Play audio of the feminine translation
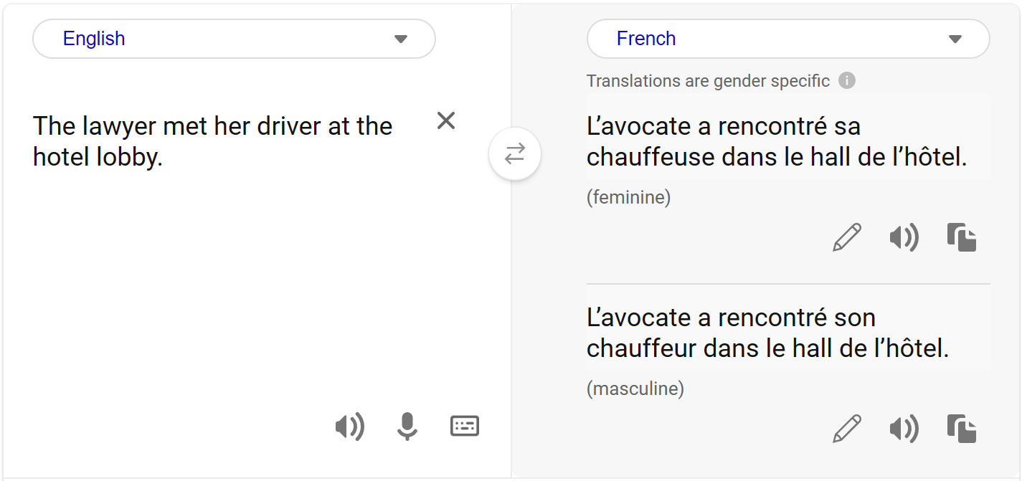Image resolution: width=1022 pixels, height=481 pixels. [904, 237]
